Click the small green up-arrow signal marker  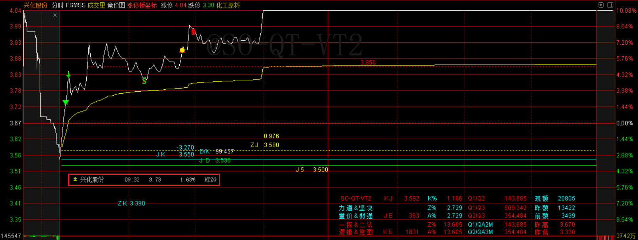click(68, 75)
